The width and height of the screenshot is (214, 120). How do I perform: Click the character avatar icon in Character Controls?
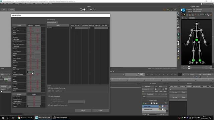coord(183,10)
